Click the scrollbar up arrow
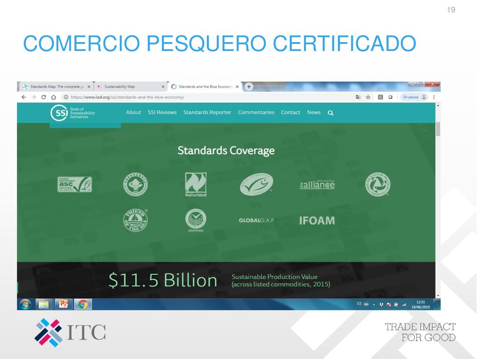The width and height of the screenshot is (479, 359). (x=438, y=105)
